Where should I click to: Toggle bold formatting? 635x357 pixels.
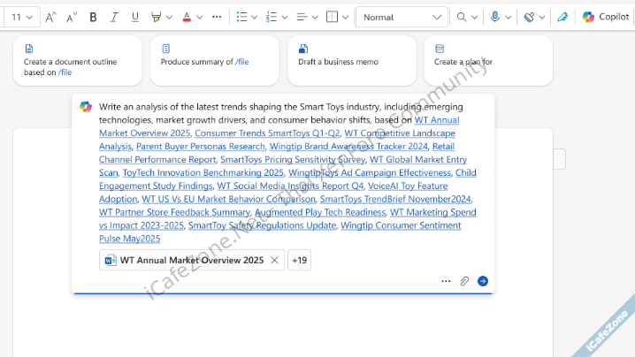(x=93, y=17)
